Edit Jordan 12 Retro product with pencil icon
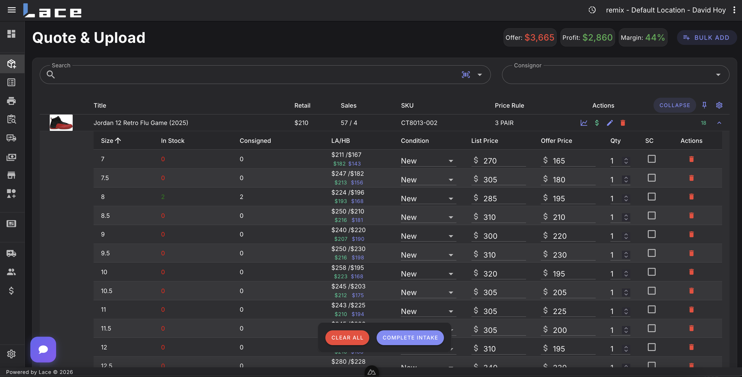The width and height of the screenshot is (742, 377). (x=610, y=123)
